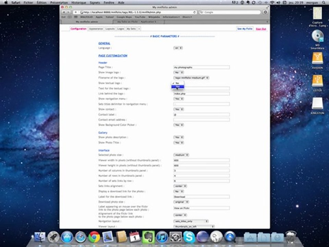Open the bookmarks book icon
The image size is (329, 247).
coord(70,17)
